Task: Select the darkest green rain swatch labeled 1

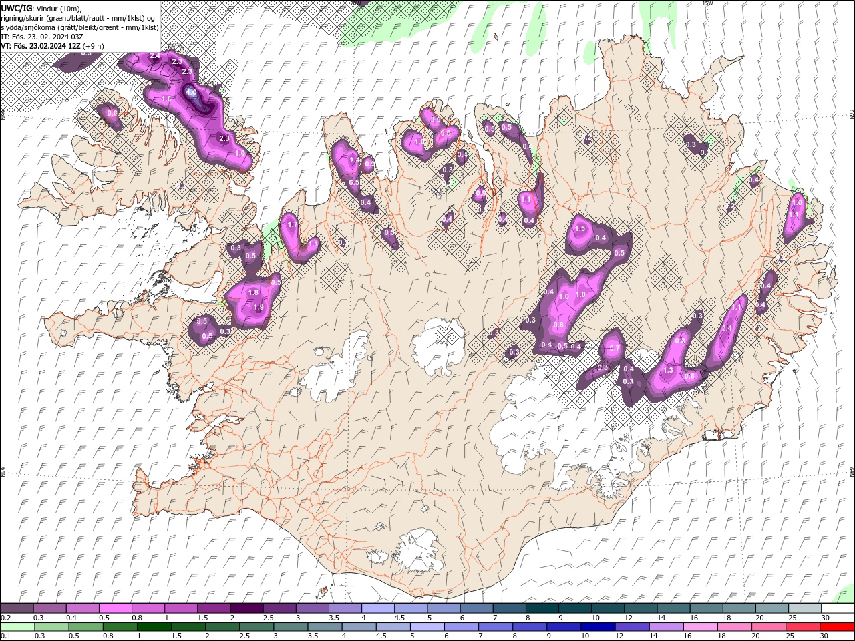Action: pyautogui.click(x=154, y=627)
